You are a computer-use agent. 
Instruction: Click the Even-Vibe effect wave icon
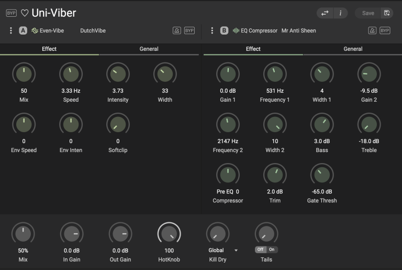(35, 30)
